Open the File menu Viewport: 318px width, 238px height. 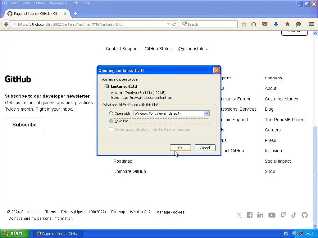(x=5, y=3)
